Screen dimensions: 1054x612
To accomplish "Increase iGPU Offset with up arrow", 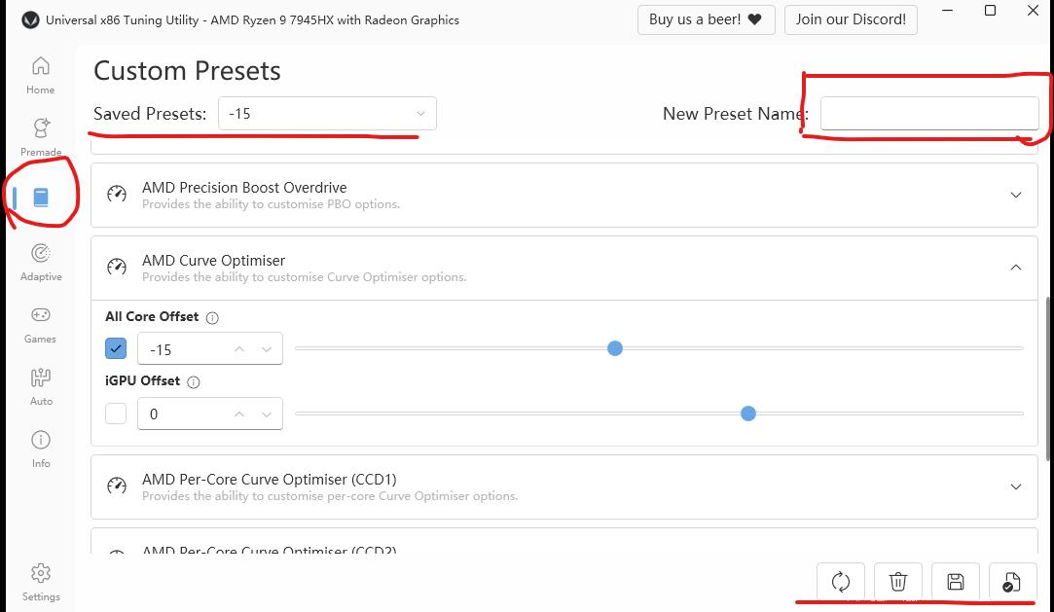I will click(x=239, y=414).
